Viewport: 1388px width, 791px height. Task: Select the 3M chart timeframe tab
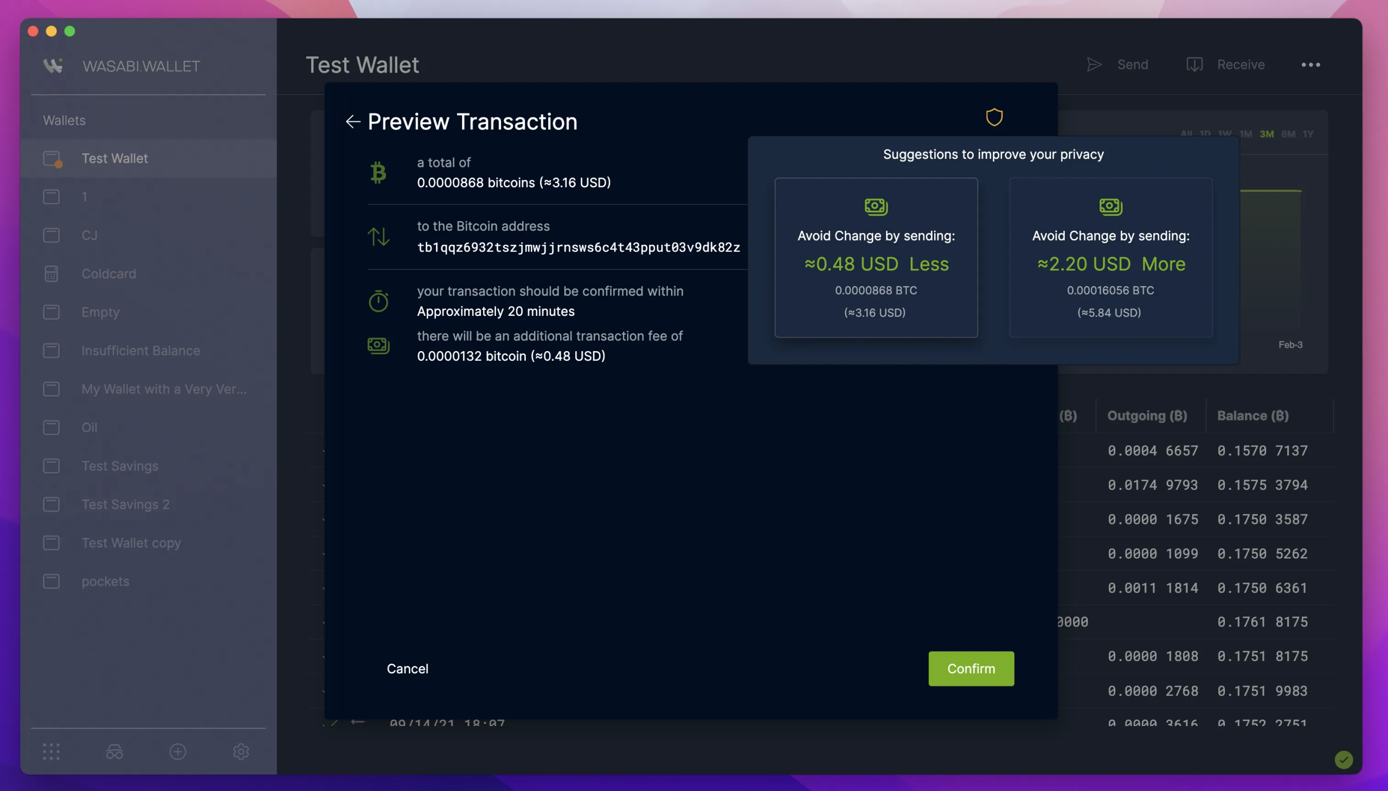[1267, 134]
